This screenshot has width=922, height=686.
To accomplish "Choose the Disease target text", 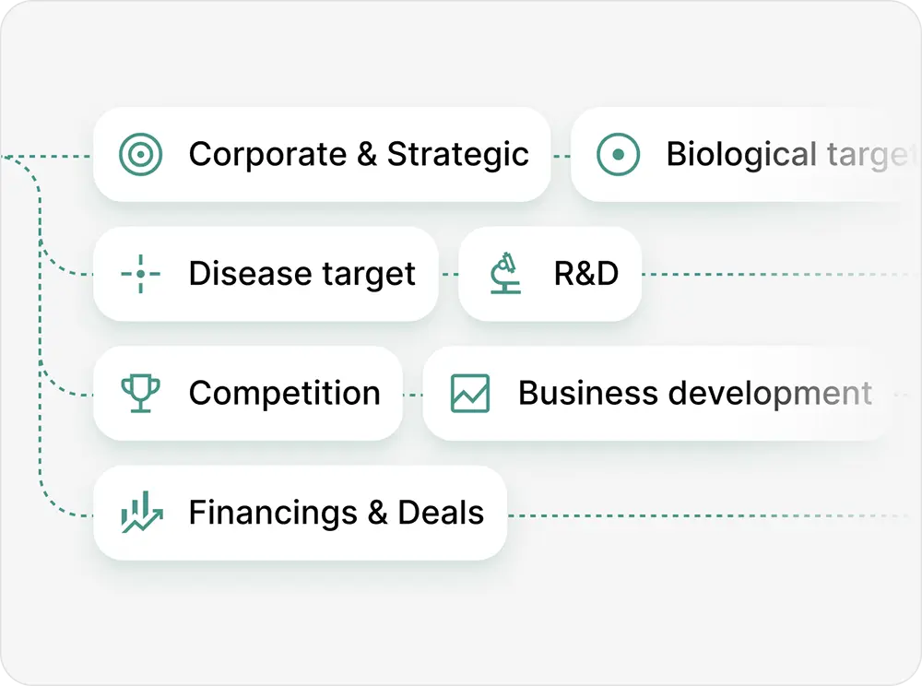I will [x=302, y=274].
